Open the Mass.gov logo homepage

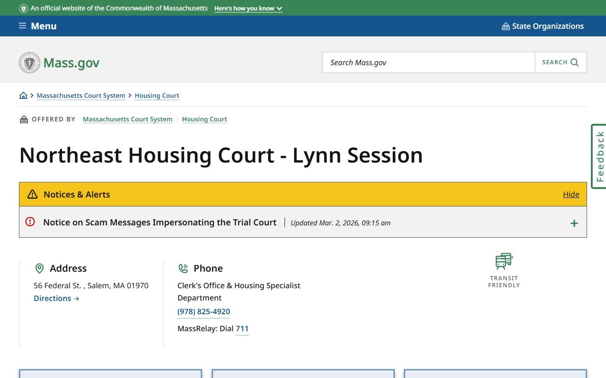pyautogui.click(x=59, y=62)
